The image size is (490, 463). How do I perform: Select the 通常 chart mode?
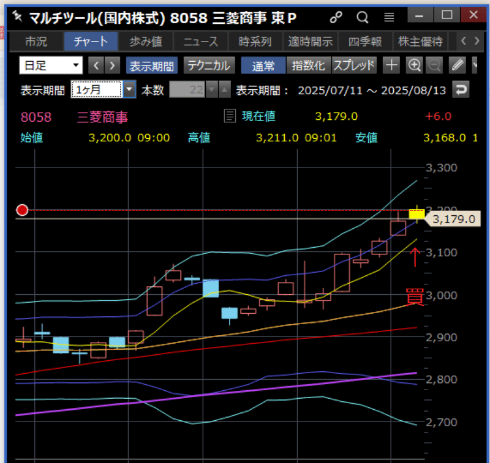click(263, 65)
